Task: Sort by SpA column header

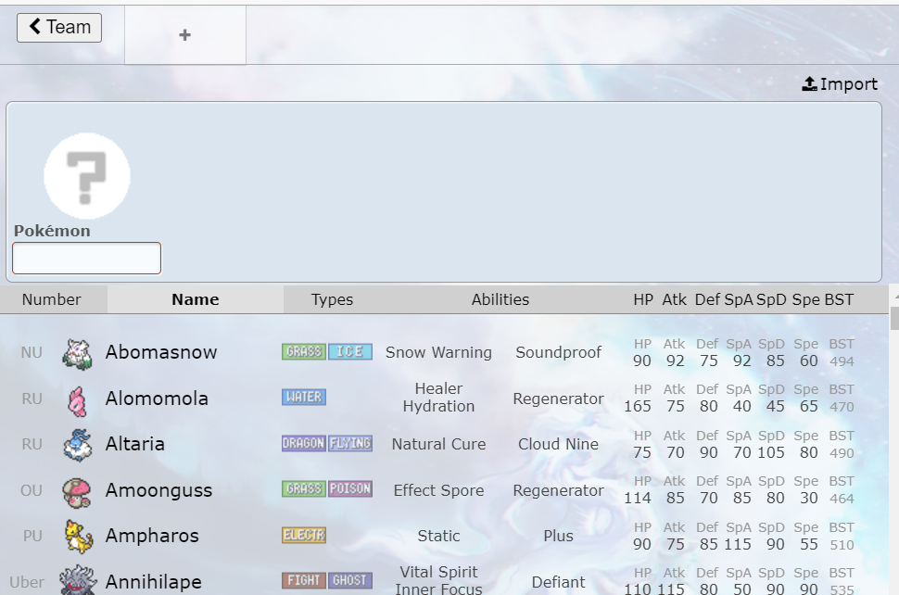Action: tap(739, 299)
